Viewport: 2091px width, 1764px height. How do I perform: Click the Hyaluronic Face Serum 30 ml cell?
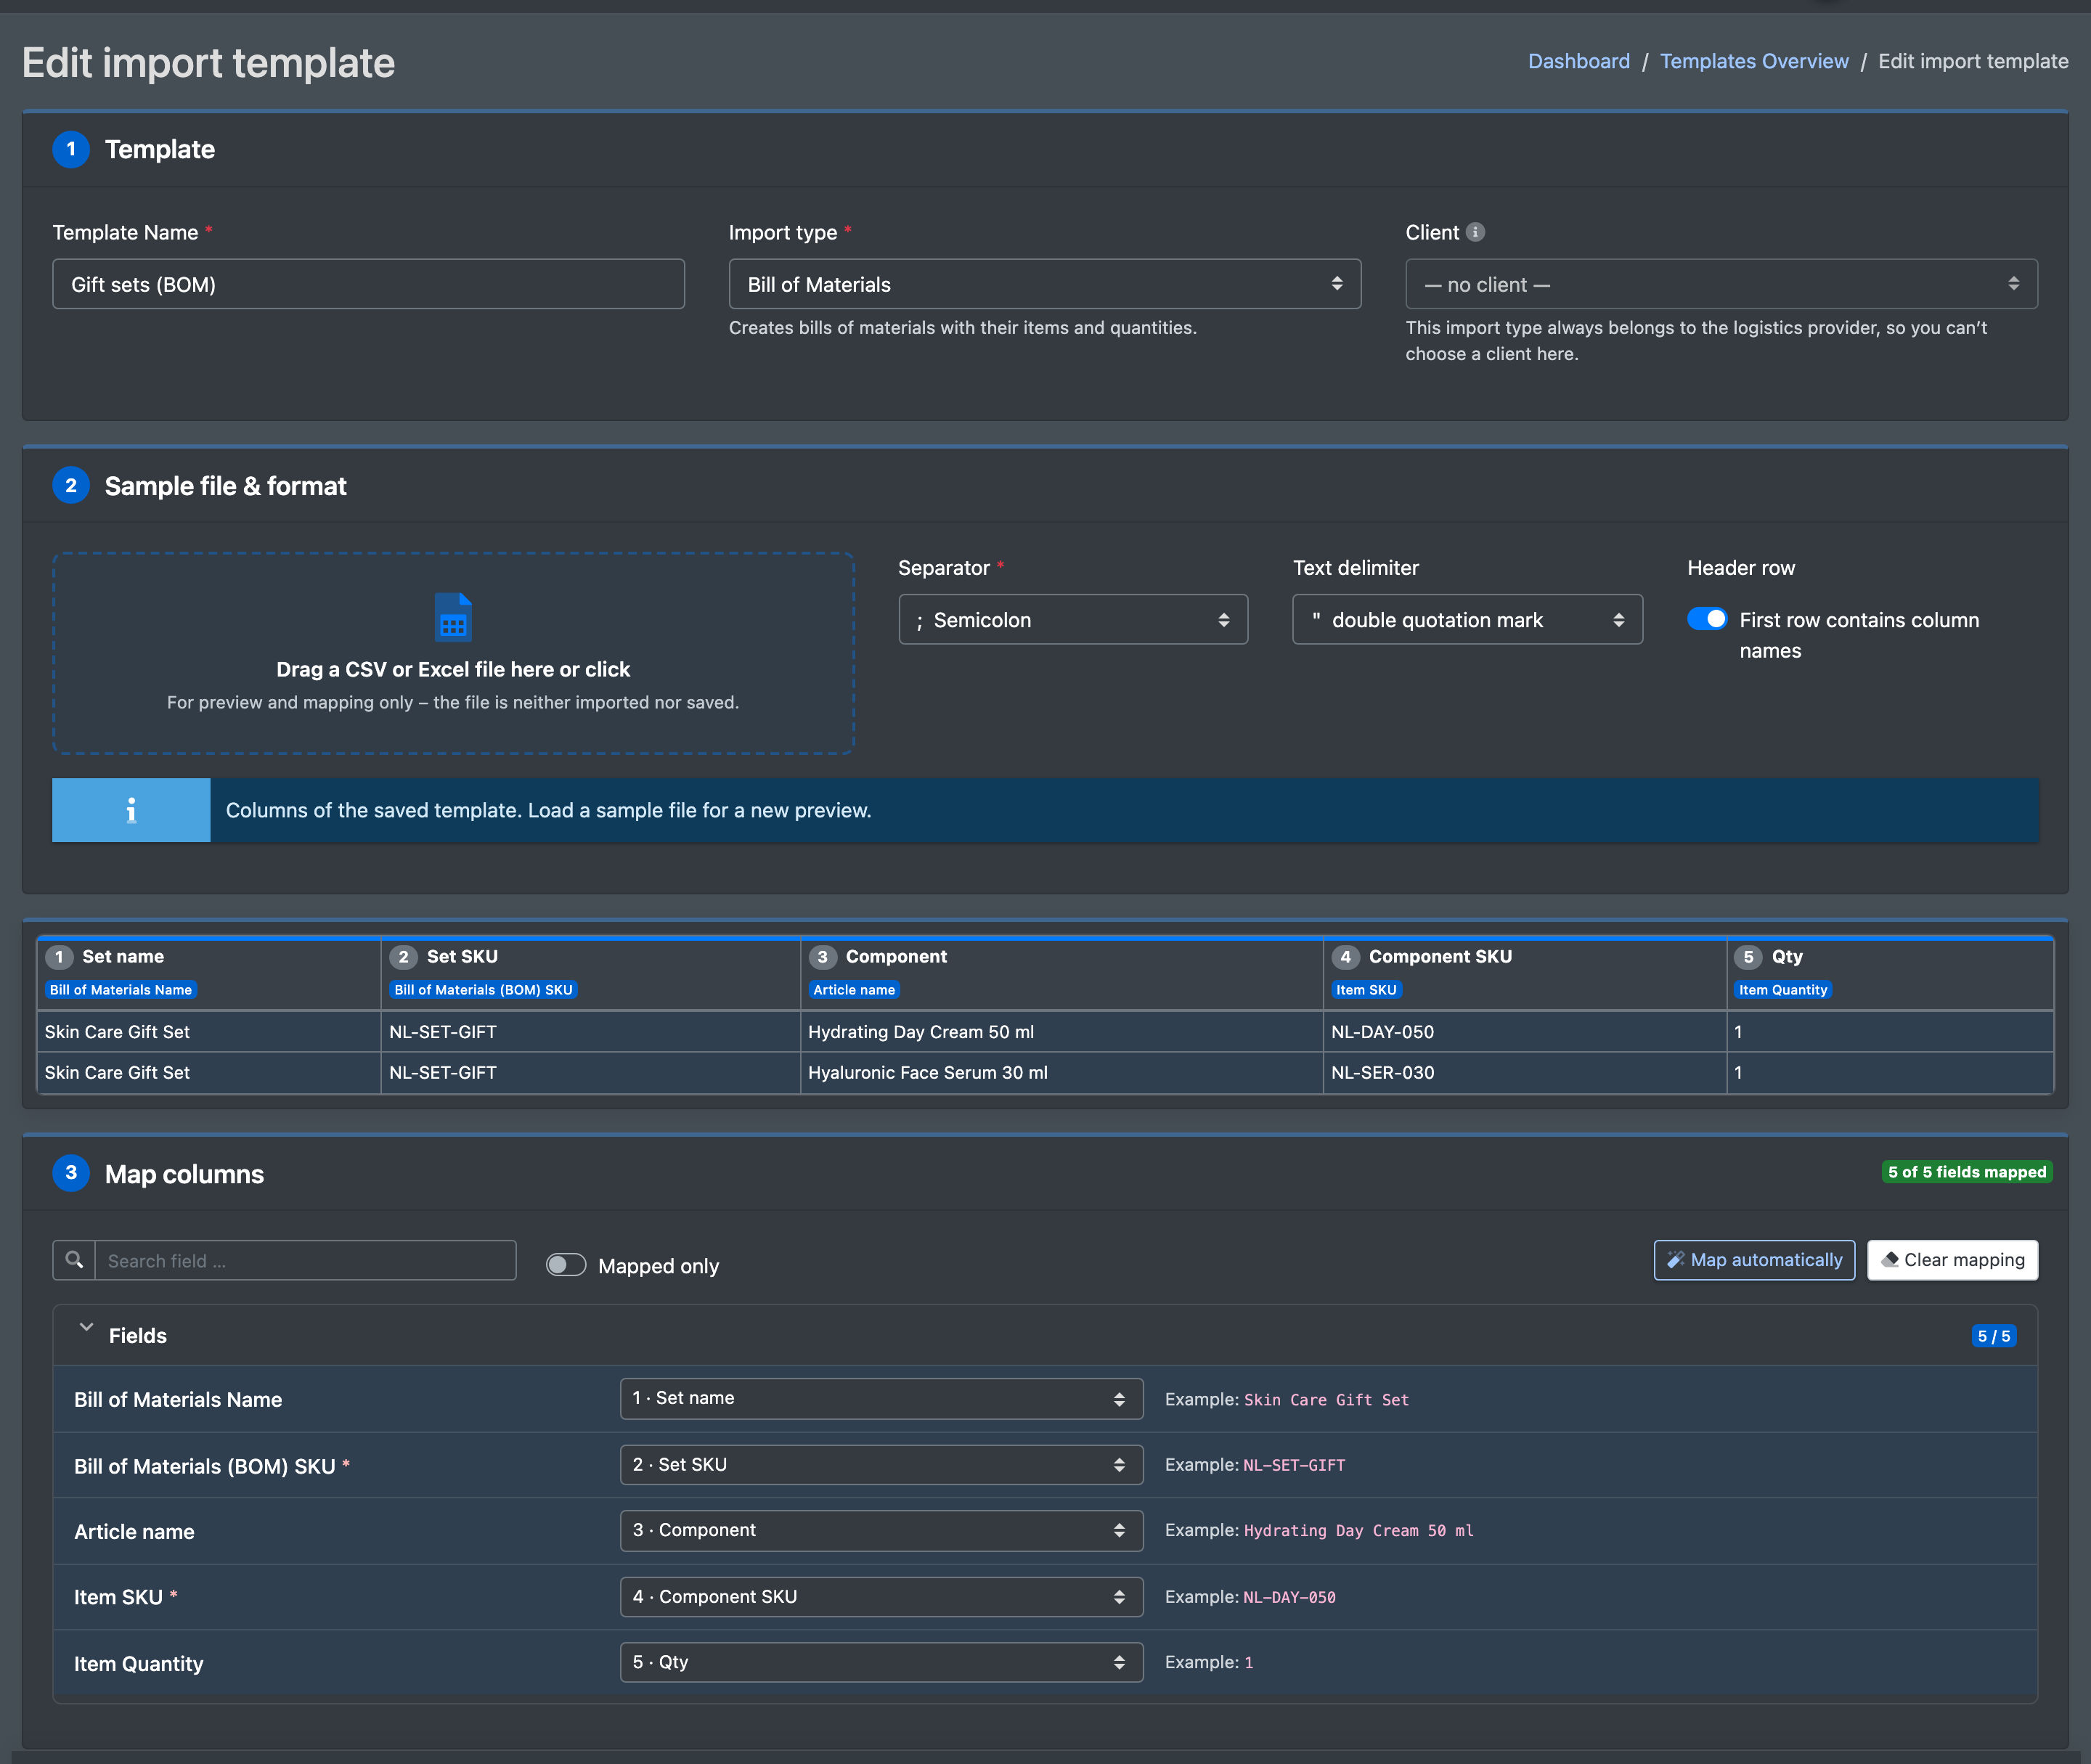pyautogui.click(x=1062, y=1072)
